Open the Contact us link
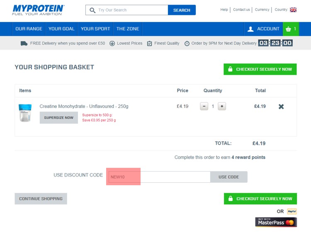This screenshot has height=234, width=311. tap(241, 10)
